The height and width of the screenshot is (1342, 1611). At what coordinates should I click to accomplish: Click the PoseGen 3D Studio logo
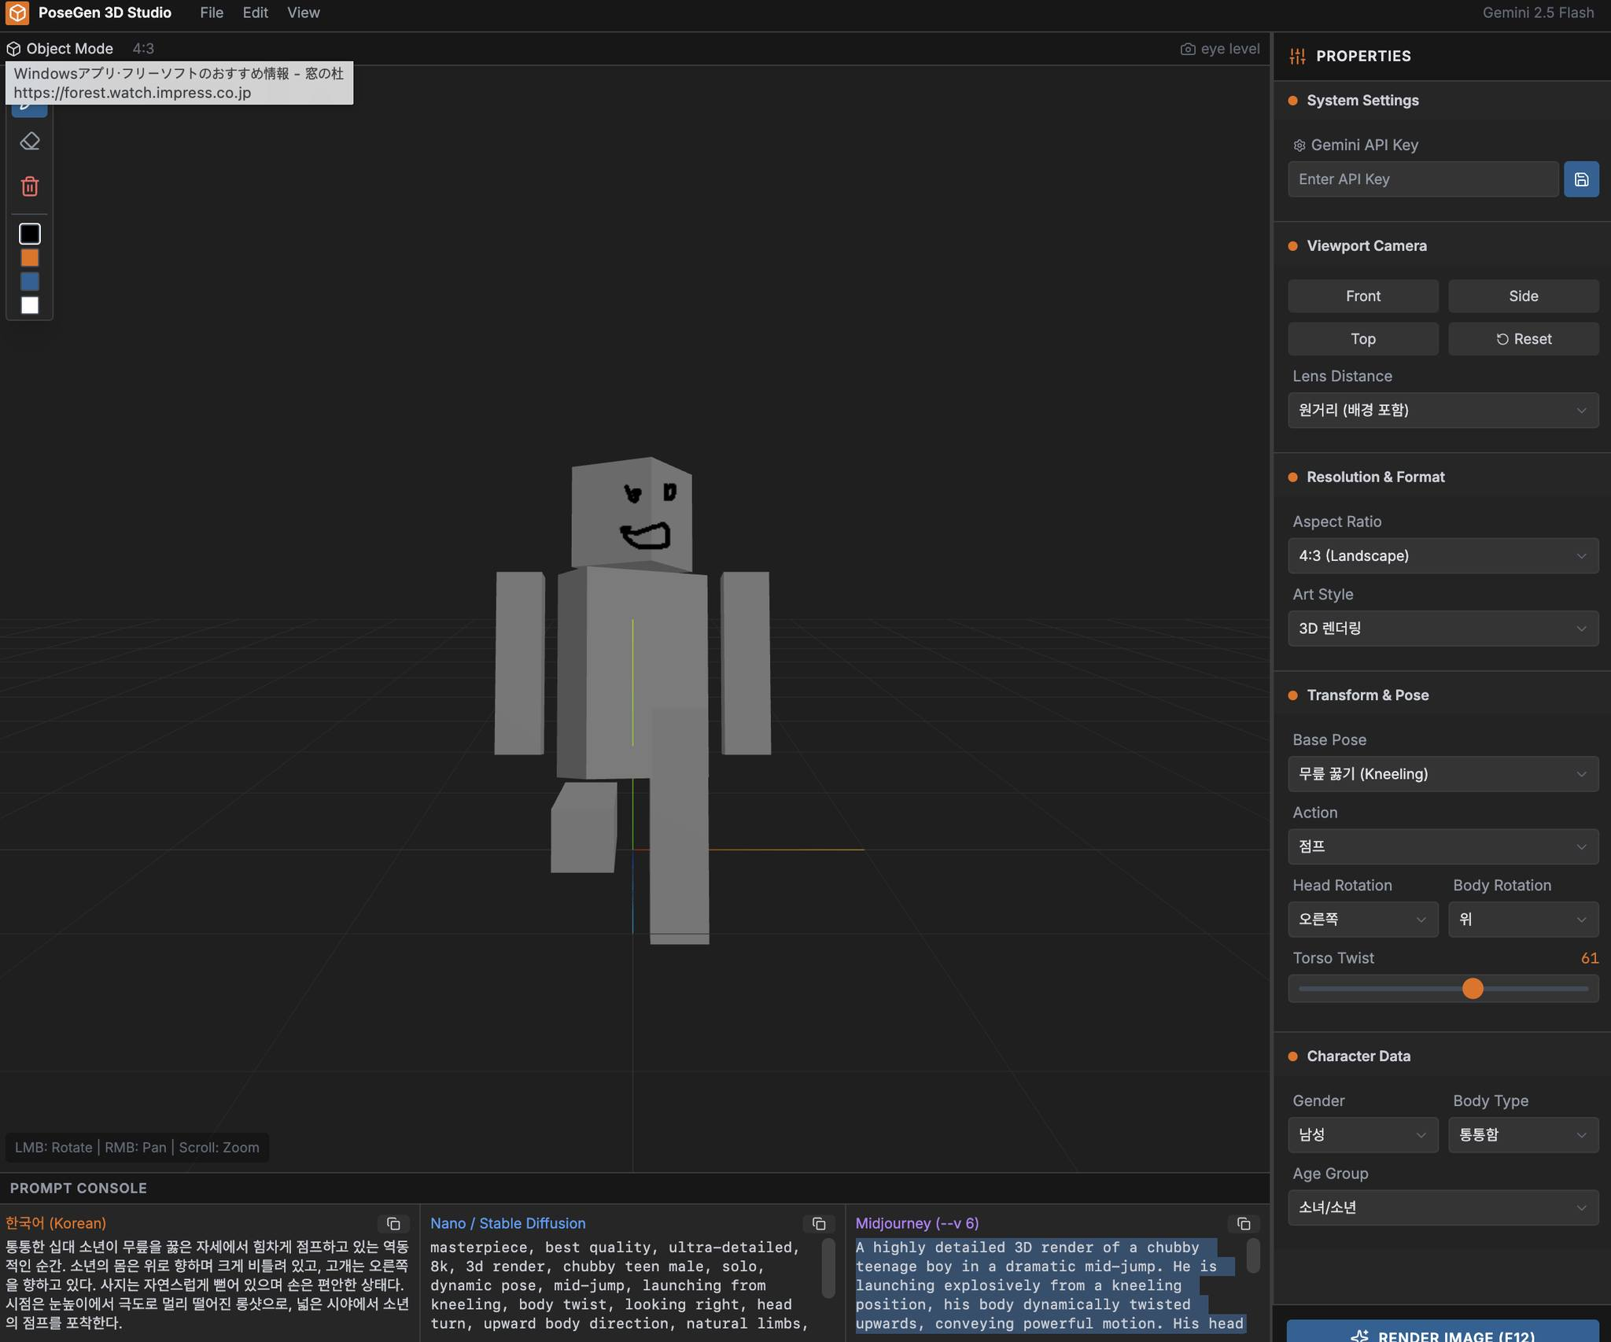click(x=17, y=13)
